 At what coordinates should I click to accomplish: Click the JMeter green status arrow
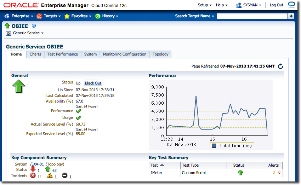[240, 173]
